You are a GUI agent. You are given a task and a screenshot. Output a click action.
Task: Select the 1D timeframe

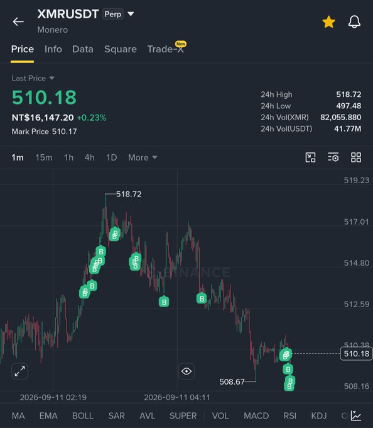(111, 157)
